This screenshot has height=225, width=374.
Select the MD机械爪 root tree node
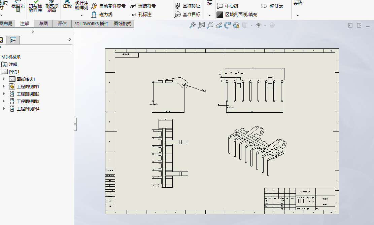(11, 57)
